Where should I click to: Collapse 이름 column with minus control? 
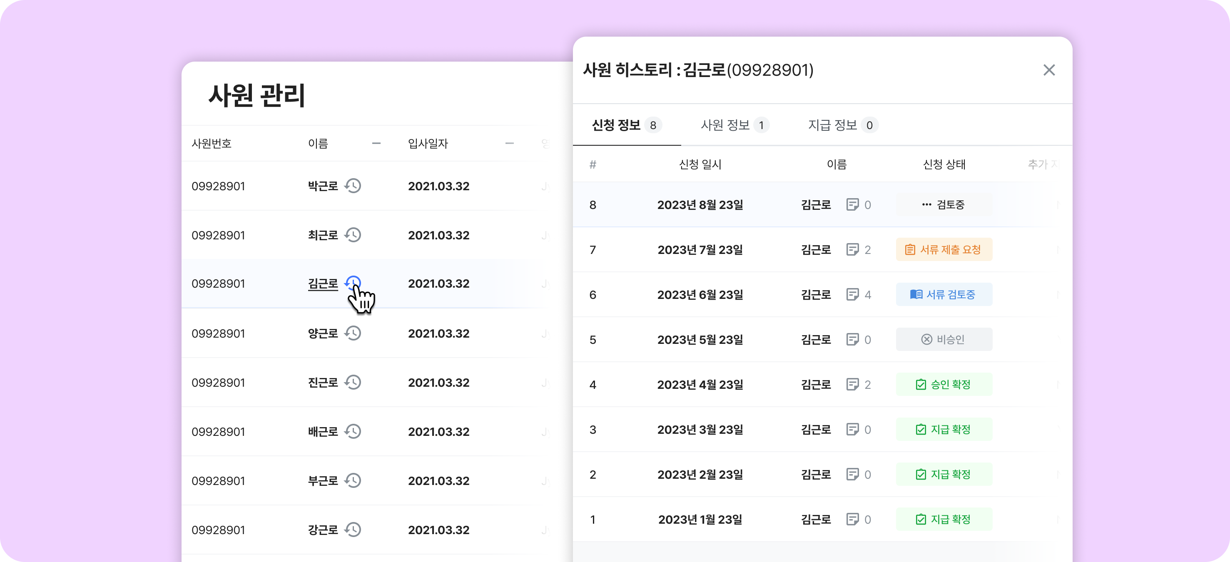[376, 143]
